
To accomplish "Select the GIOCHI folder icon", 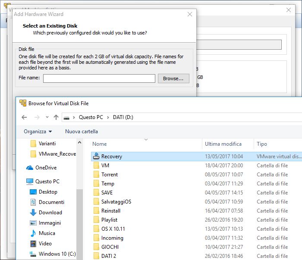I will click(x=96, y=247).
